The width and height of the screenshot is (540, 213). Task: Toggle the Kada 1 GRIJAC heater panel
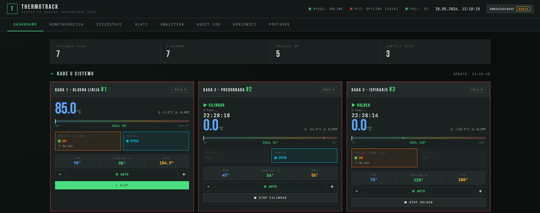[x=88, y=141]
